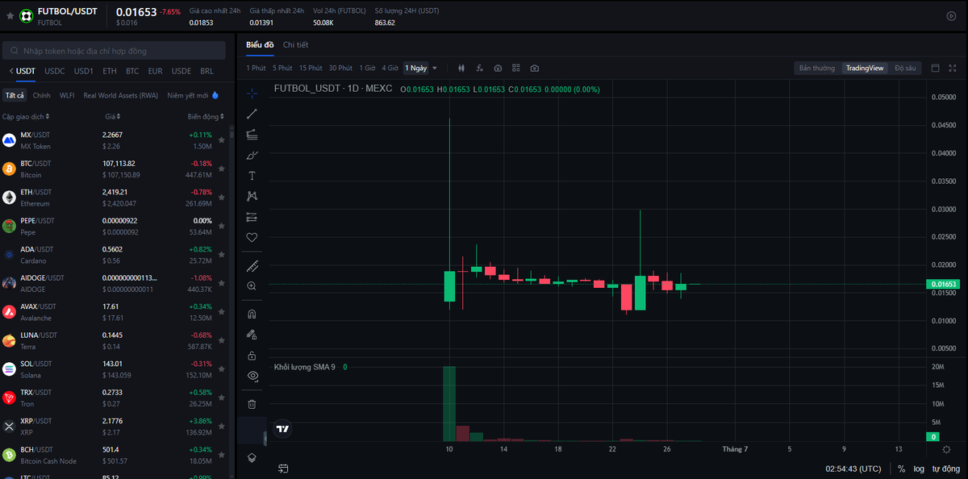
Task: Toggle favorite star for ETH/USDT
Action: coord(221,198)
